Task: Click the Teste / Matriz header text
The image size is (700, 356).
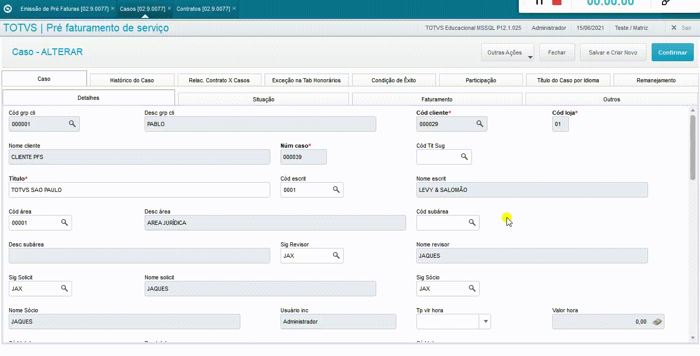Action: click(631, 28)
